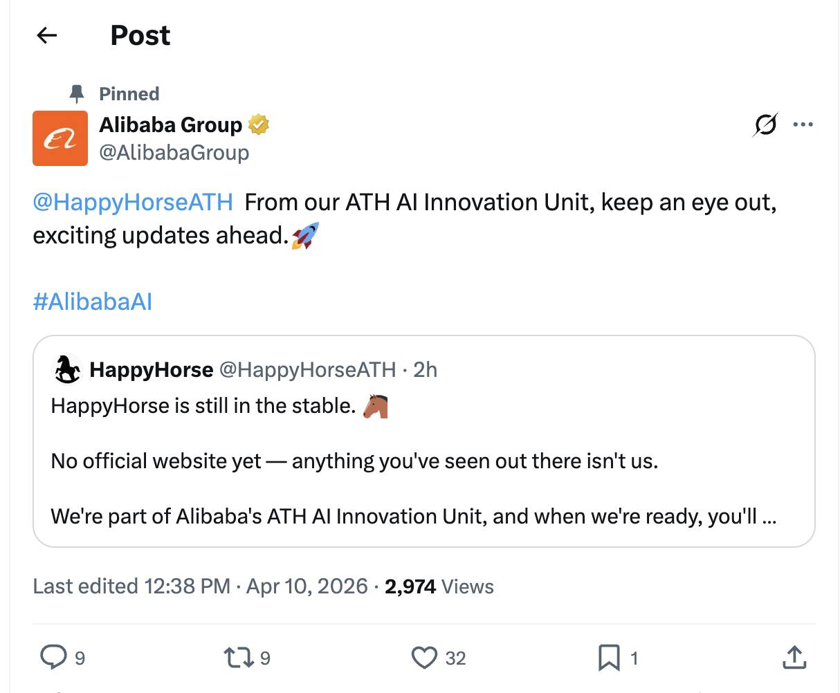View edit history via Last edited
The height and width of the screenshot is (693, 840).
(x=131, y=586)
